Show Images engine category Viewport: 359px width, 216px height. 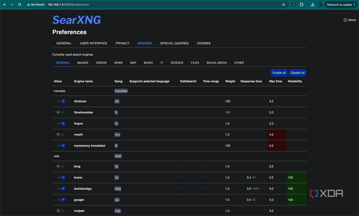point(83,63)
